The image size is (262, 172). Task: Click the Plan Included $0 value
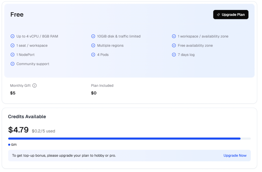point(94,93)
